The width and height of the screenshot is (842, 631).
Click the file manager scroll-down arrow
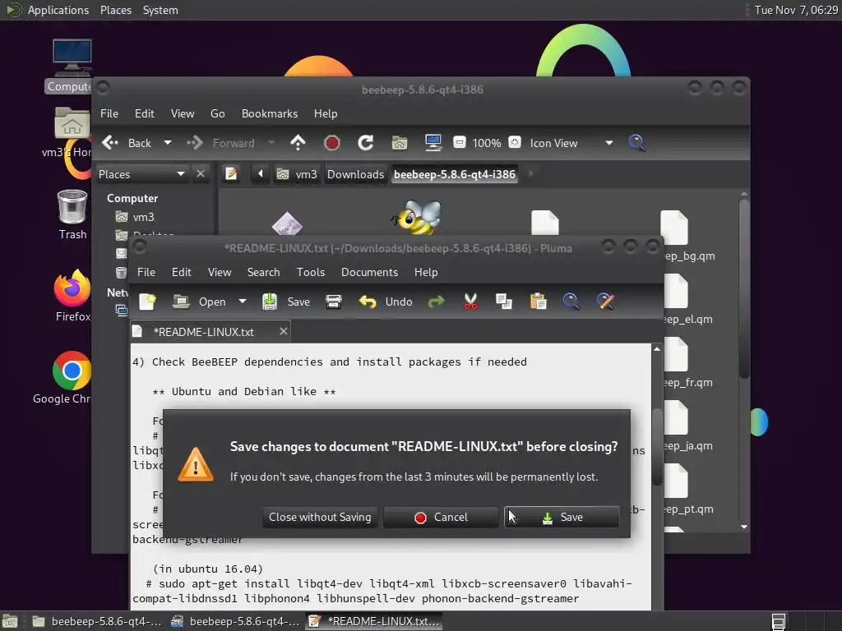743,527
